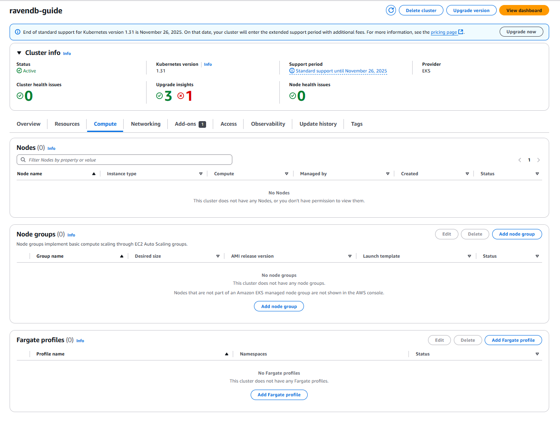Open Node groups Status sort dropdown
560x425 pixels.
click(537, 256)
